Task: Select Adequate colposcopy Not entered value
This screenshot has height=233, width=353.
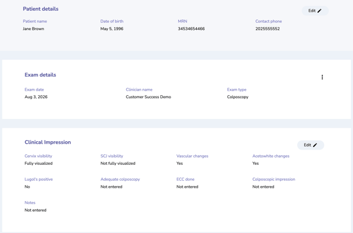Action: pos(111,187)
